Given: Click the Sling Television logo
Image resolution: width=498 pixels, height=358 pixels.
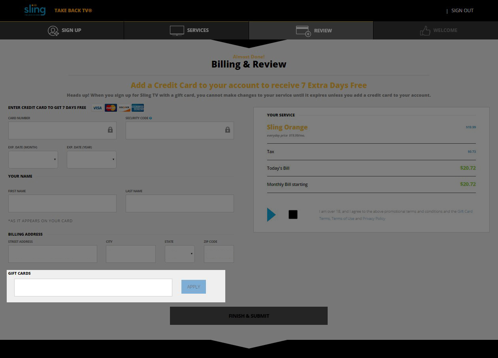Looking at the screenshot, I should click(35, 10).
